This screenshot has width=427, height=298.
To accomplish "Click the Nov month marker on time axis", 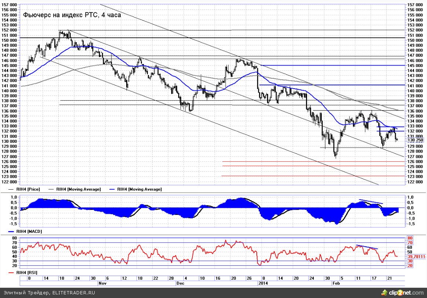I will (102, 283).
